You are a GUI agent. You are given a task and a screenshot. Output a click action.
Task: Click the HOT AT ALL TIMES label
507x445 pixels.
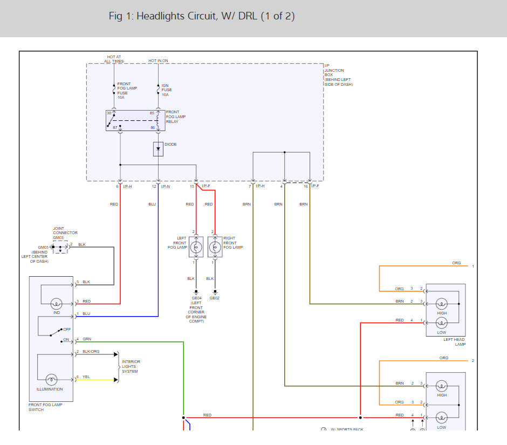click(114, 59)
